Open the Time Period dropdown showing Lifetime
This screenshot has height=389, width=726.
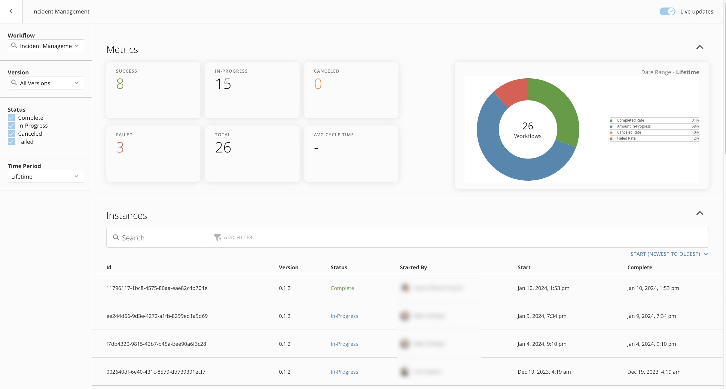[x=46, y=176]
